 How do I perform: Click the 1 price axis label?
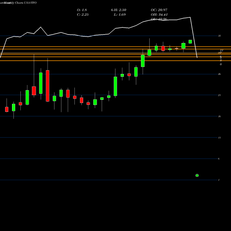[x=219, y=180]
